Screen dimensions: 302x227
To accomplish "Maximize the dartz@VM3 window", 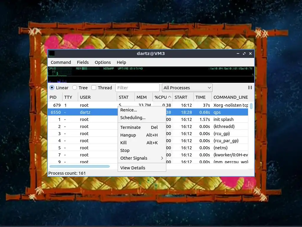I will point(244,53).
